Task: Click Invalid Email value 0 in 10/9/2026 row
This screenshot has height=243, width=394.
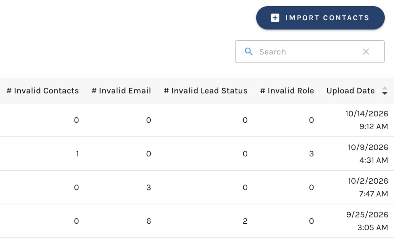Action: point(149,154)
